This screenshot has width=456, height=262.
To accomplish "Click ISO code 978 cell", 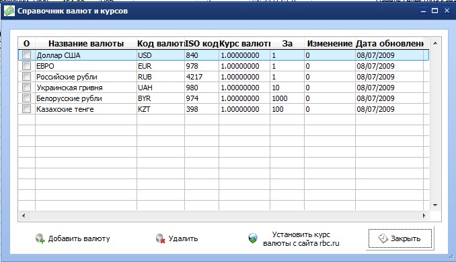I will 202,66.
